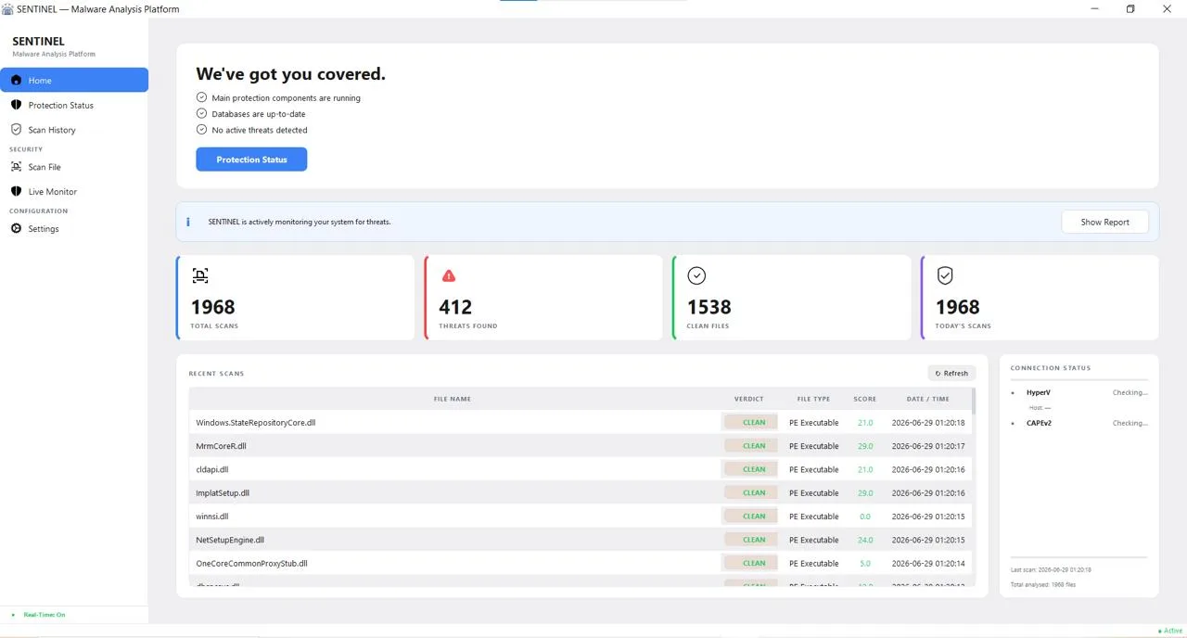Click the Real-Time: On status indicator
Screen dimensions: 1187x638
(39, 615)
